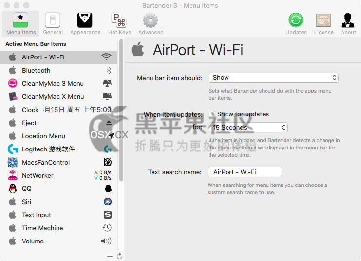Click the CleanMyMac X app icon
361x261 pixels.
(x=13, y=96)
